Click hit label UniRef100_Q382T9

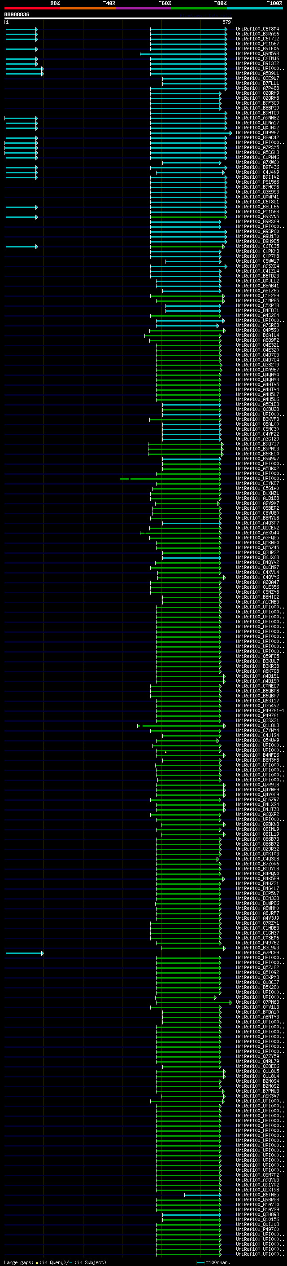pyautogui.click(x=257, y=365)
